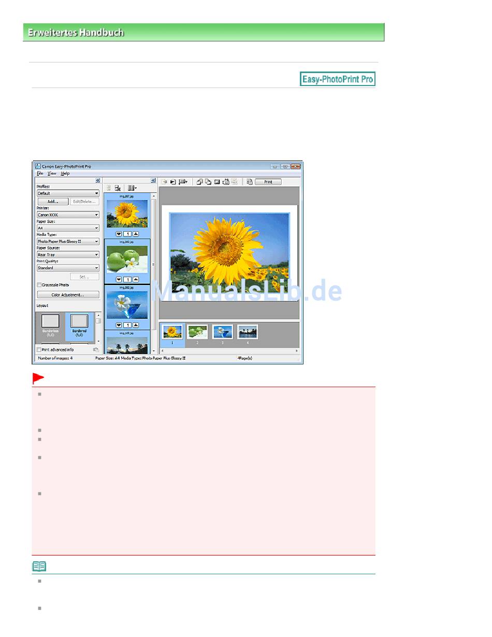Open the sort order dropdown in preview toolbar
The height and width of the screenshot is (637, 492).
[183, 182]
